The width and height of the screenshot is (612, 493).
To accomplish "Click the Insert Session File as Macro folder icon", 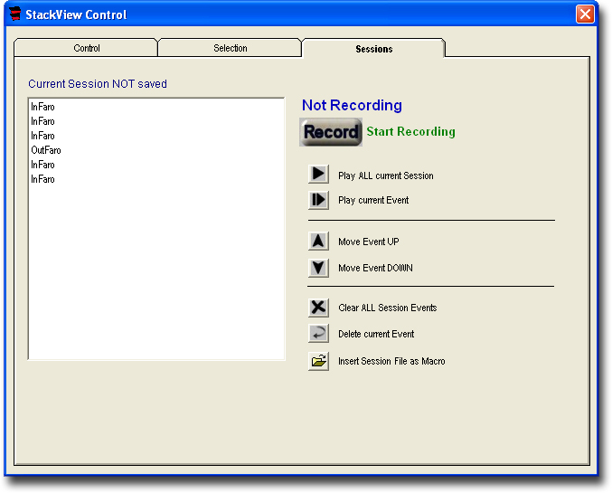I will pyautogui.click(x=318, y=361).
